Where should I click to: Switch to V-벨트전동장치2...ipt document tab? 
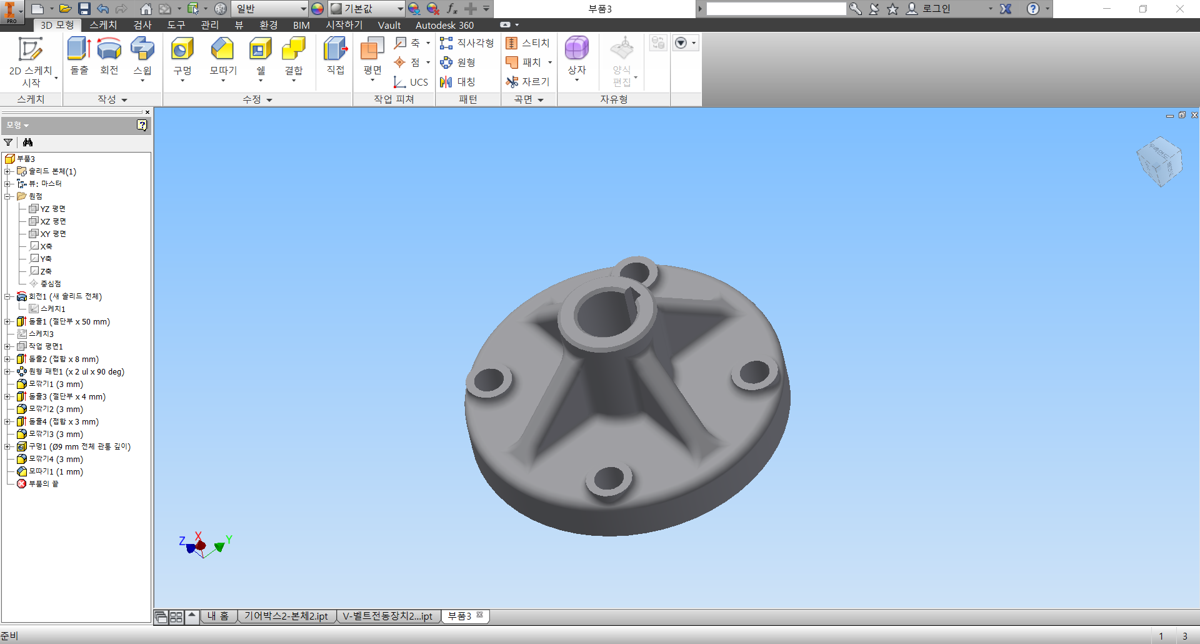tap(388, 616)
